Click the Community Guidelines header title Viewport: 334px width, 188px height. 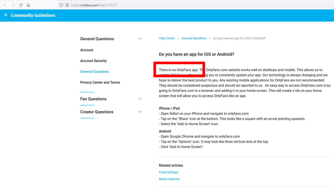[33, 15]
